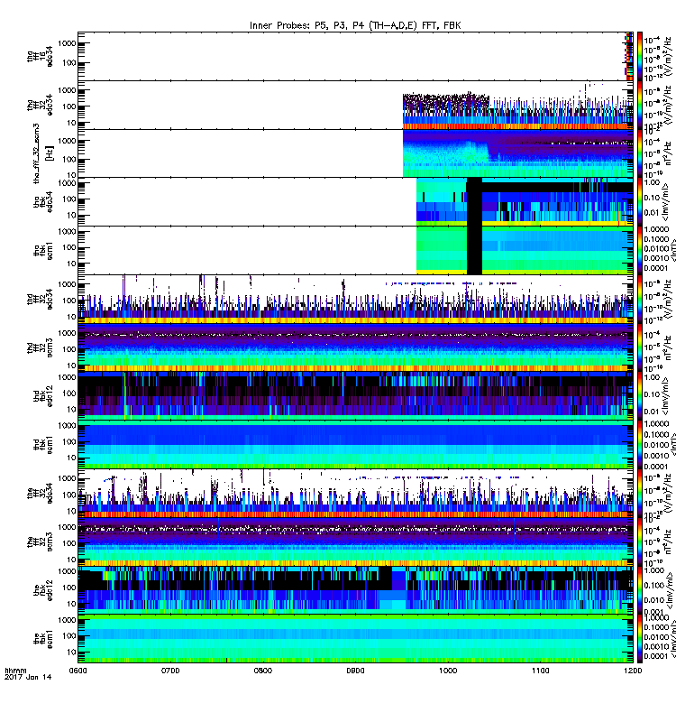
Task: Select the 1100 time tick label
Action: click(540, 671)
